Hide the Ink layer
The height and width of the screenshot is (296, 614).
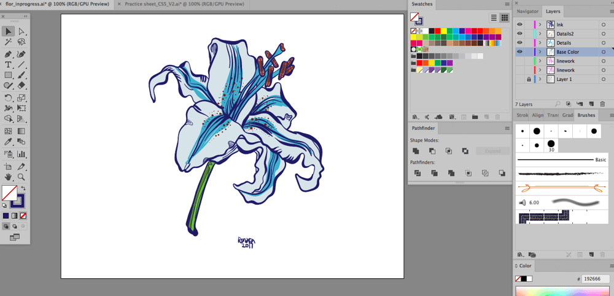point(519,25)
